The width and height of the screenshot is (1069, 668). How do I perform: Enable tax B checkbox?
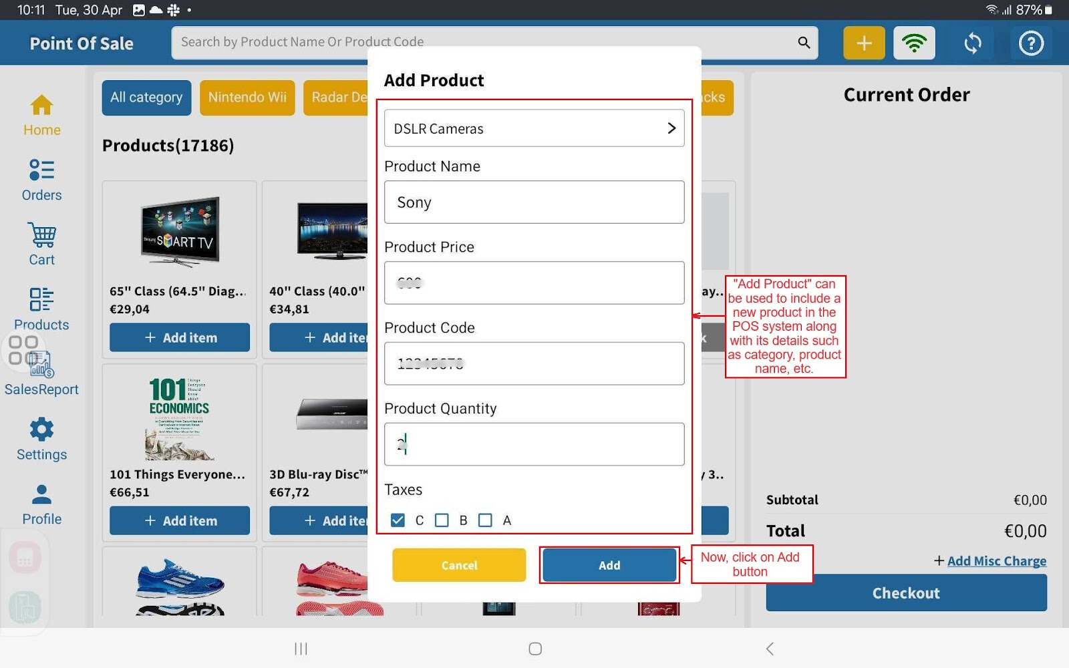tap(442, 520)
